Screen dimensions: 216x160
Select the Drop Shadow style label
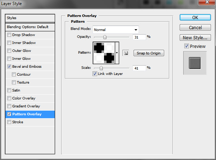23,35
